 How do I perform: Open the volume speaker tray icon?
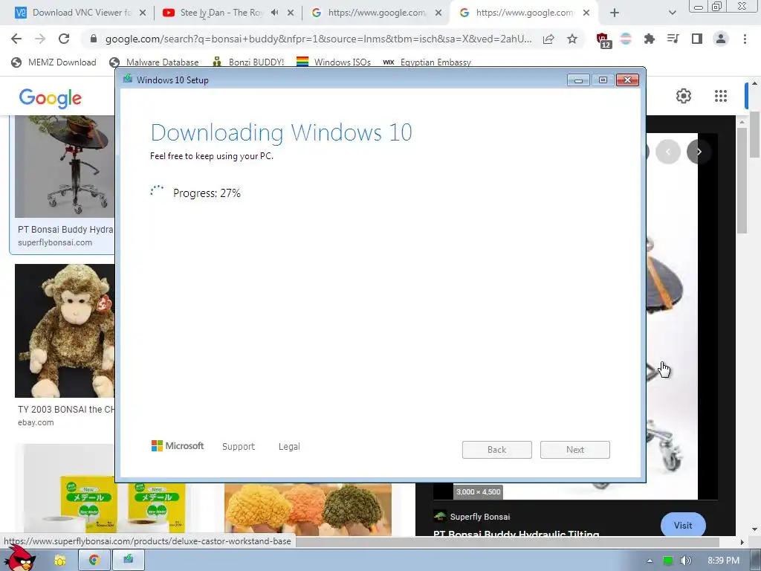pos(686,561)
